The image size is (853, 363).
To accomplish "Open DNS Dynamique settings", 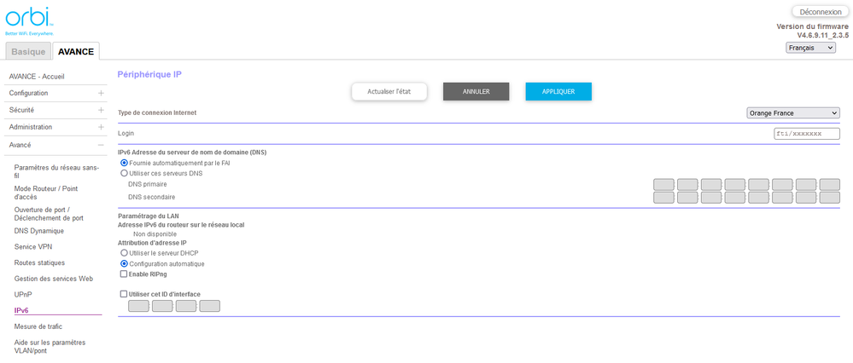I will tap(39, 231).
